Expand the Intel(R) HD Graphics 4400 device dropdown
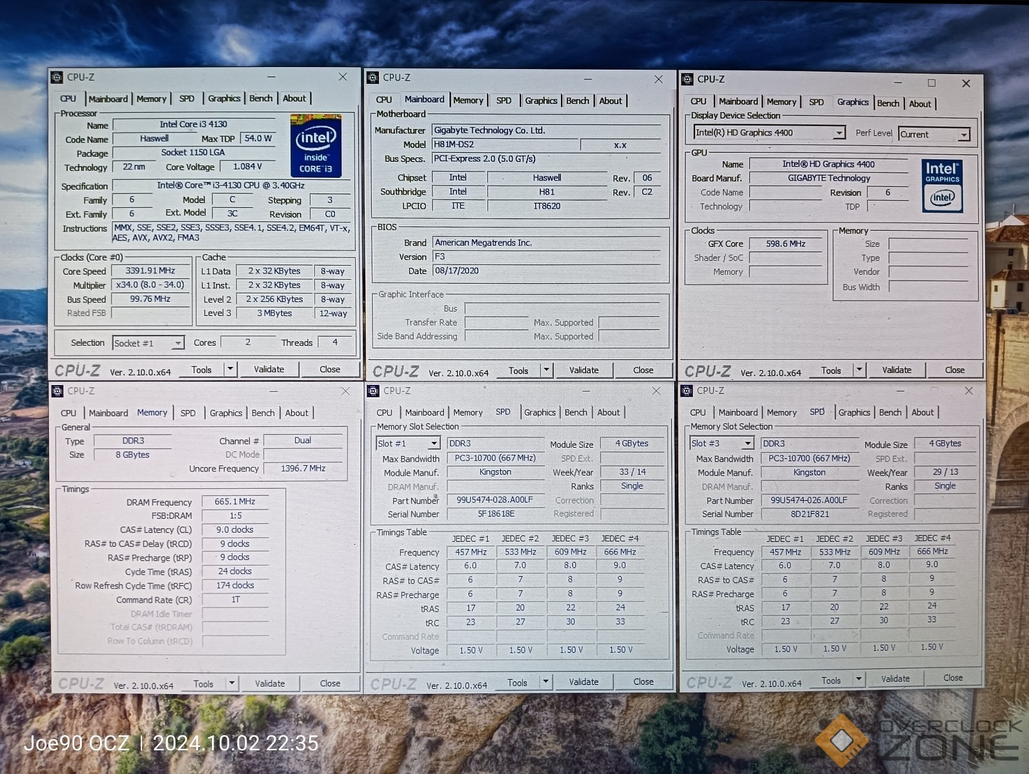Screen dimensions: 1029x774 839,133
